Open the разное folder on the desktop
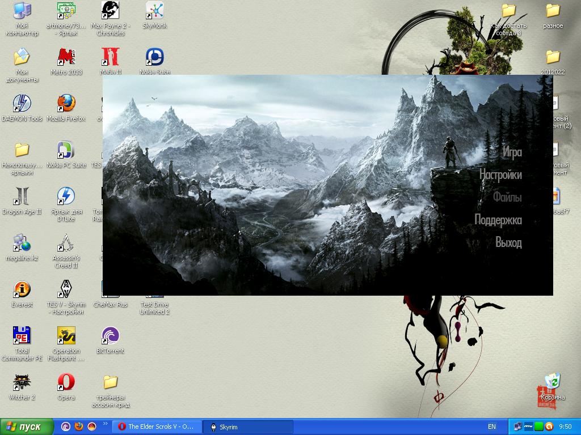Screen dimensions: 581x435 click(x=553, y=11)
